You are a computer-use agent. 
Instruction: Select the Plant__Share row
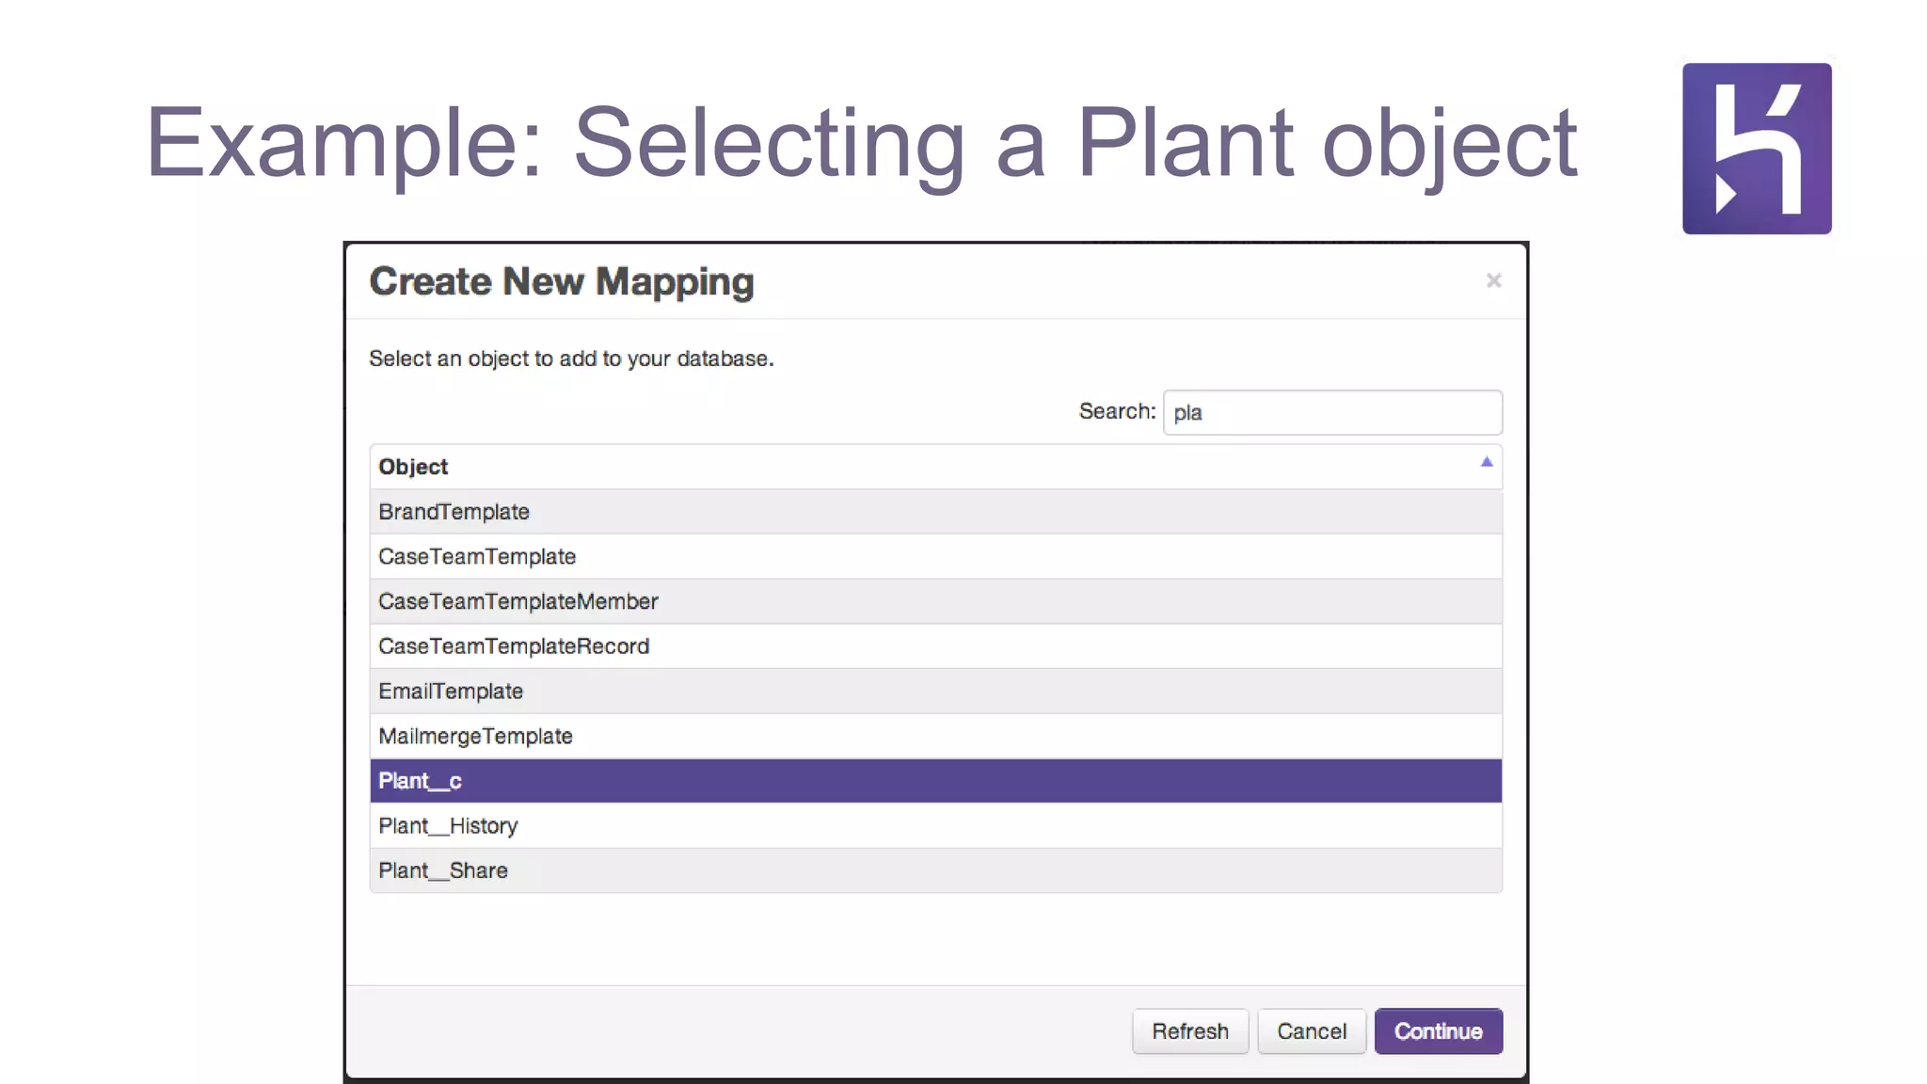pyautogui.click(x=936, y=870)
